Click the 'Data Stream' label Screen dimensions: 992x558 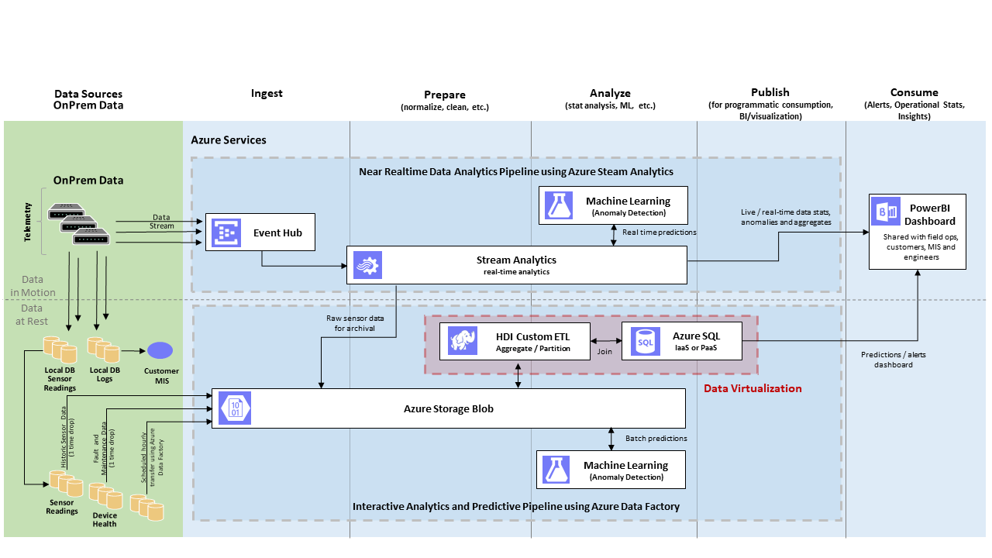(162, 222)
